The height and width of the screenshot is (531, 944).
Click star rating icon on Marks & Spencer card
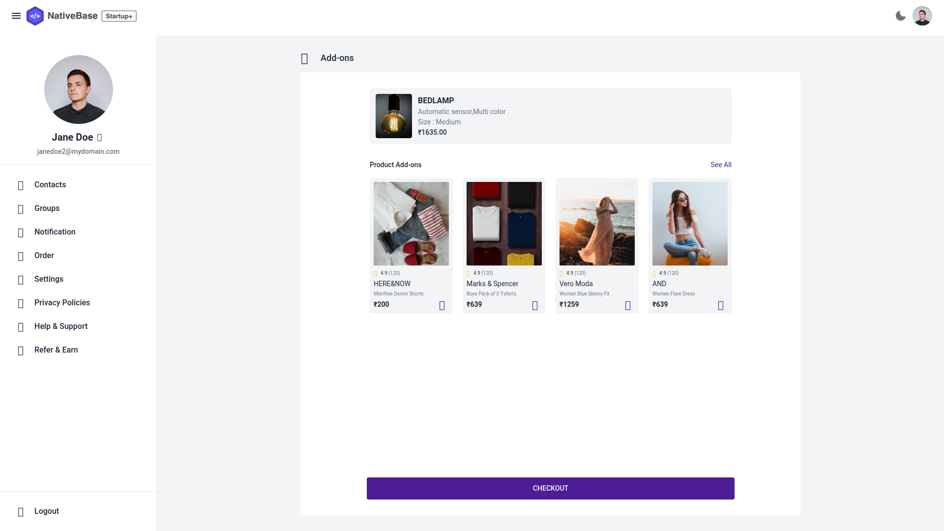[x=469, y=274]
